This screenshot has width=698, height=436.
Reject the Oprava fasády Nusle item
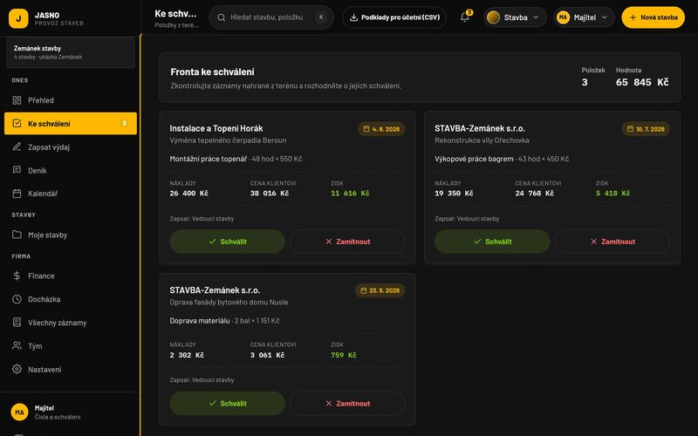pos(347,403)
